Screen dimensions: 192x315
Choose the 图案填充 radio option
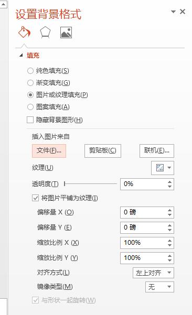30,107
